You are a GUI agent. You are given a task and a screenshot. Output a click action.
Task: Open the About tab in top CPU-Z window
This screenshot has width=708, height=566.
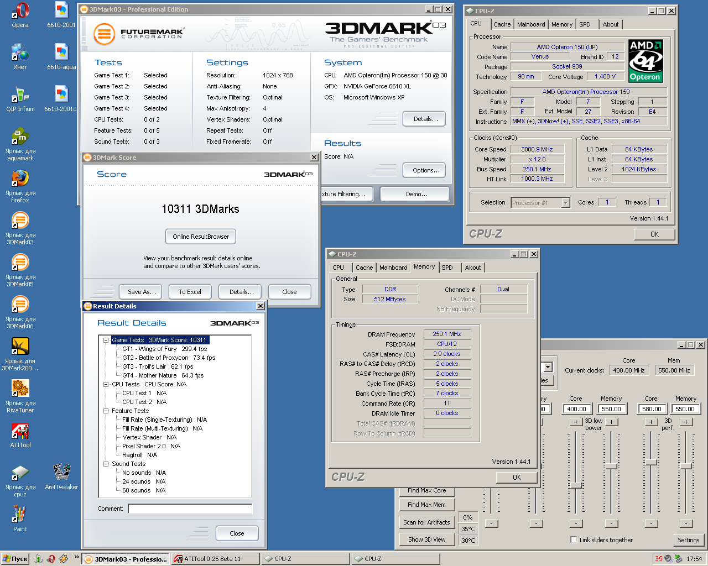(611, 24)
